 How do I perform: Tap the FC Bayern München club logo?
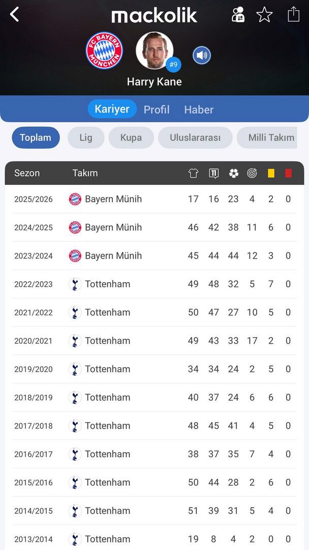[x=104, y=51]
